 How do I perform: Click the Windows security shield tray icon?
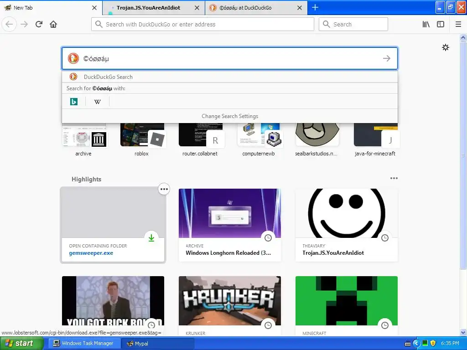[x=433, y=343]
